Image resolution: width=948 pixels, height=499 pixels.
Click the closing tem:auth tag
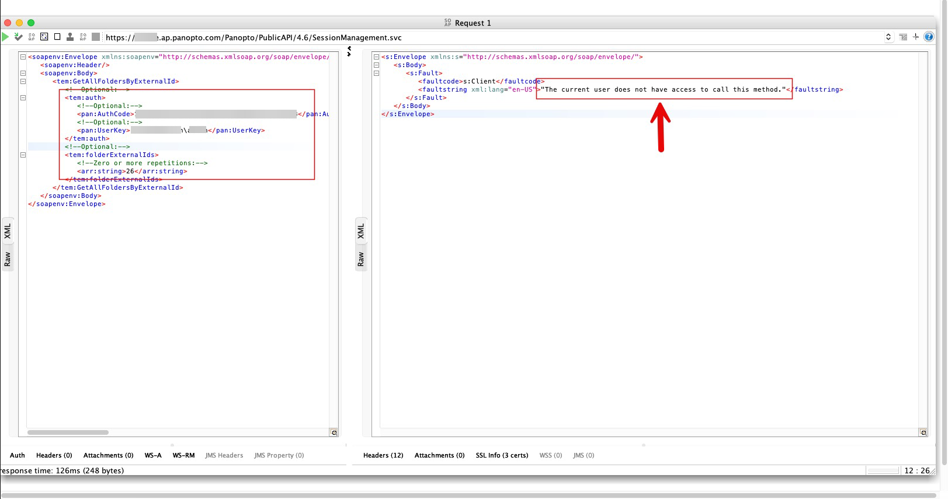[87, 138]
